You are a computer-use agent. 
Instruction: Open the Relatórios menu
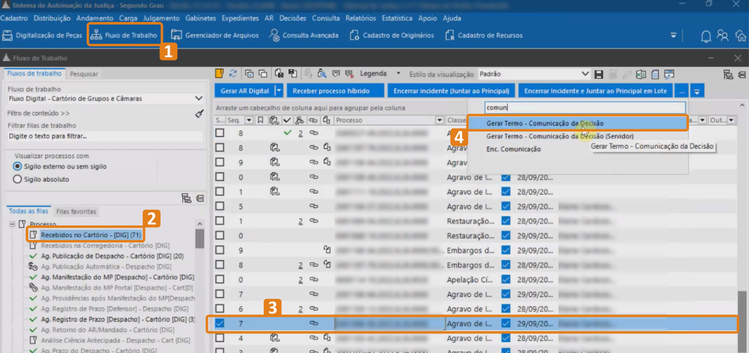(x=360, y=18)
